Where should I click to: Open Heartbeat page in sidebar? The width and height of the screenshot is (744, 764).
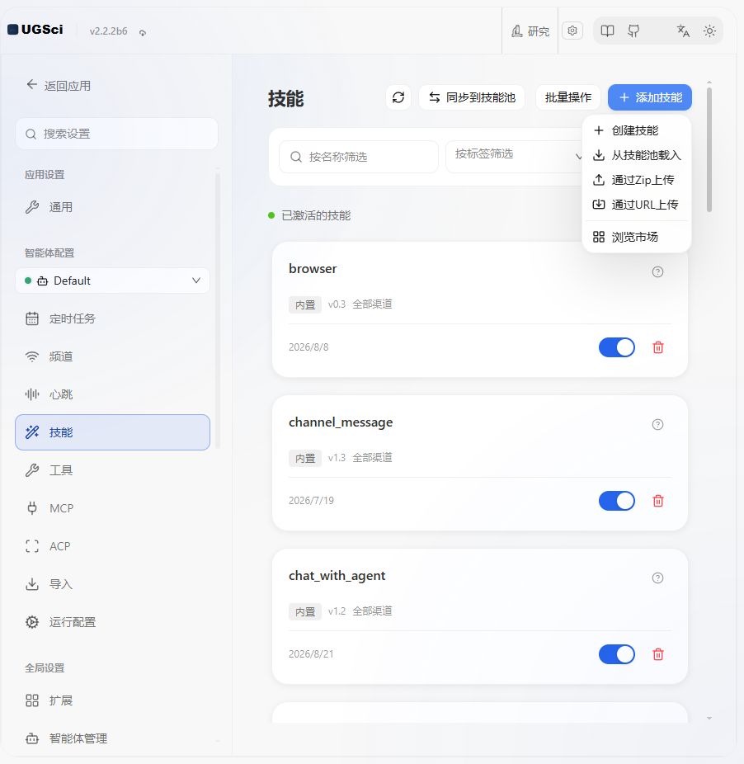112,394
